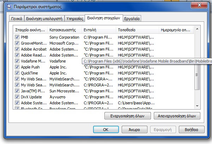
Task: Uncheck the Adobe Syste... startup item checkbox
Action: coord(17,103)
